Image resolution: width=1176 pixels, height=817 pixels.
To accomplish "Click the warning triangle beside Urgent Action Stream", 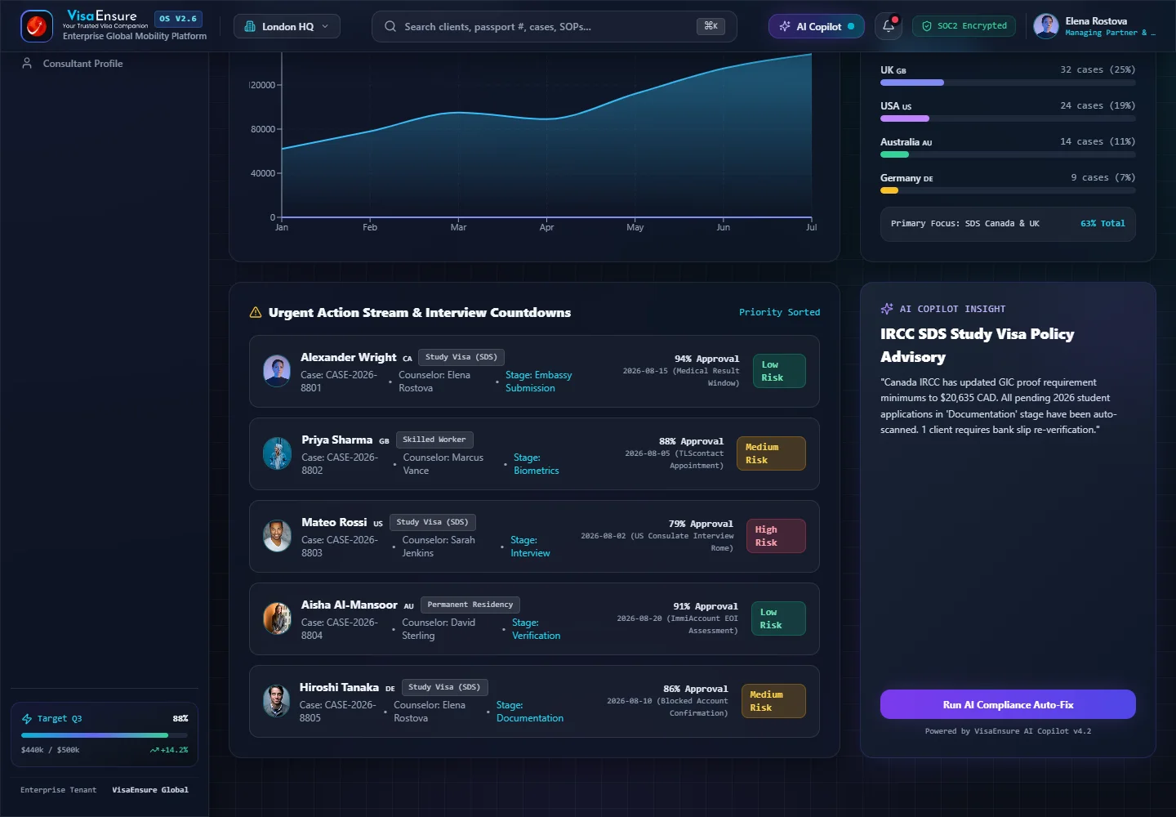I will [256, 312].
